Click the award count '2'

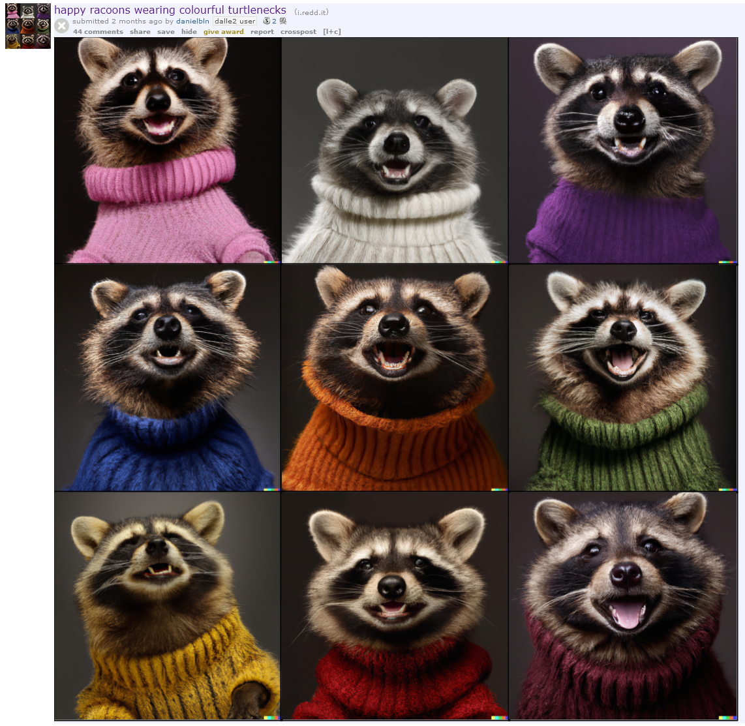274,21
